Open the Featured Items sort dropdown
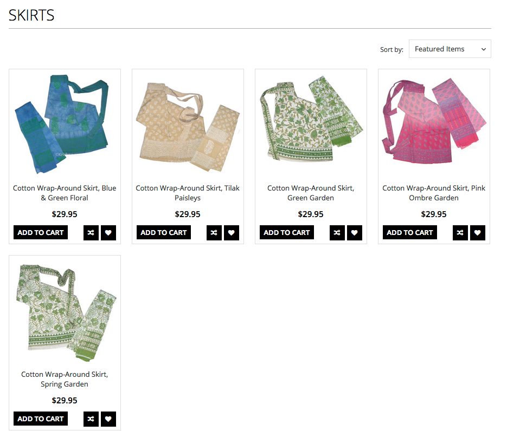 click(450, 49)
